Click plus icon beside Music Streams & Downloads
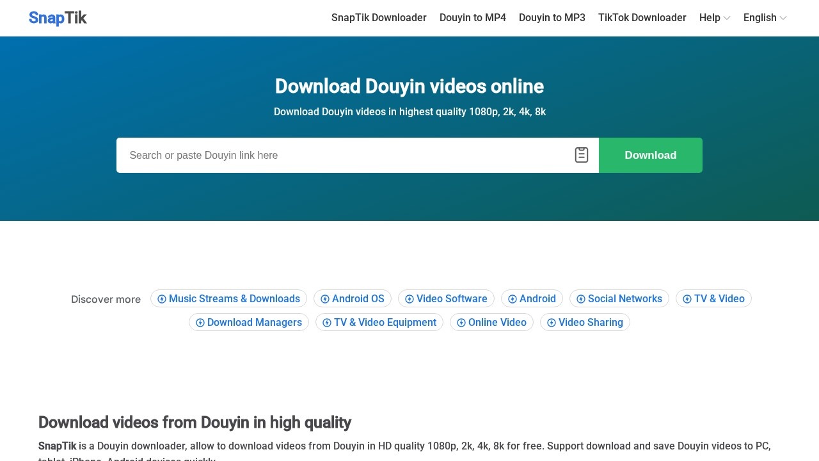The image size is (819, 461). [162, 299]
